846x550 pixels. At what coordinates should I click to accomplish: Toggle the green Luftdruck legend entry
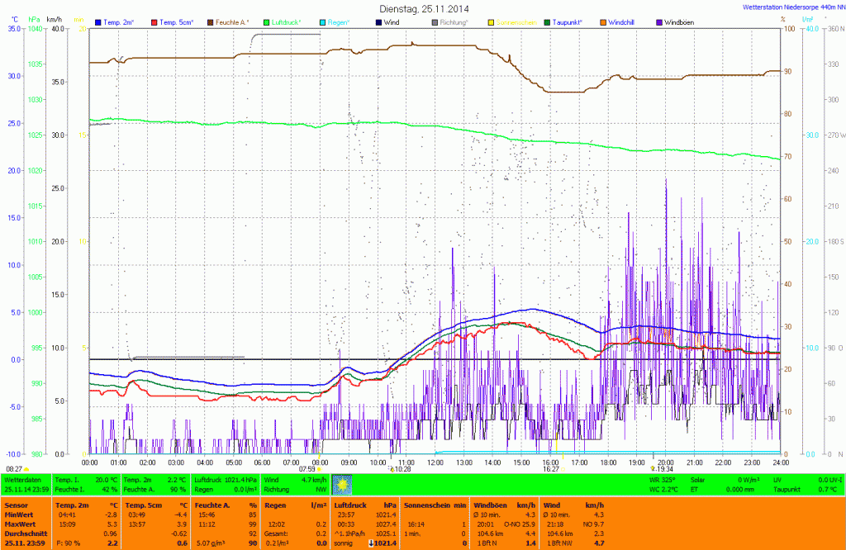267,21
